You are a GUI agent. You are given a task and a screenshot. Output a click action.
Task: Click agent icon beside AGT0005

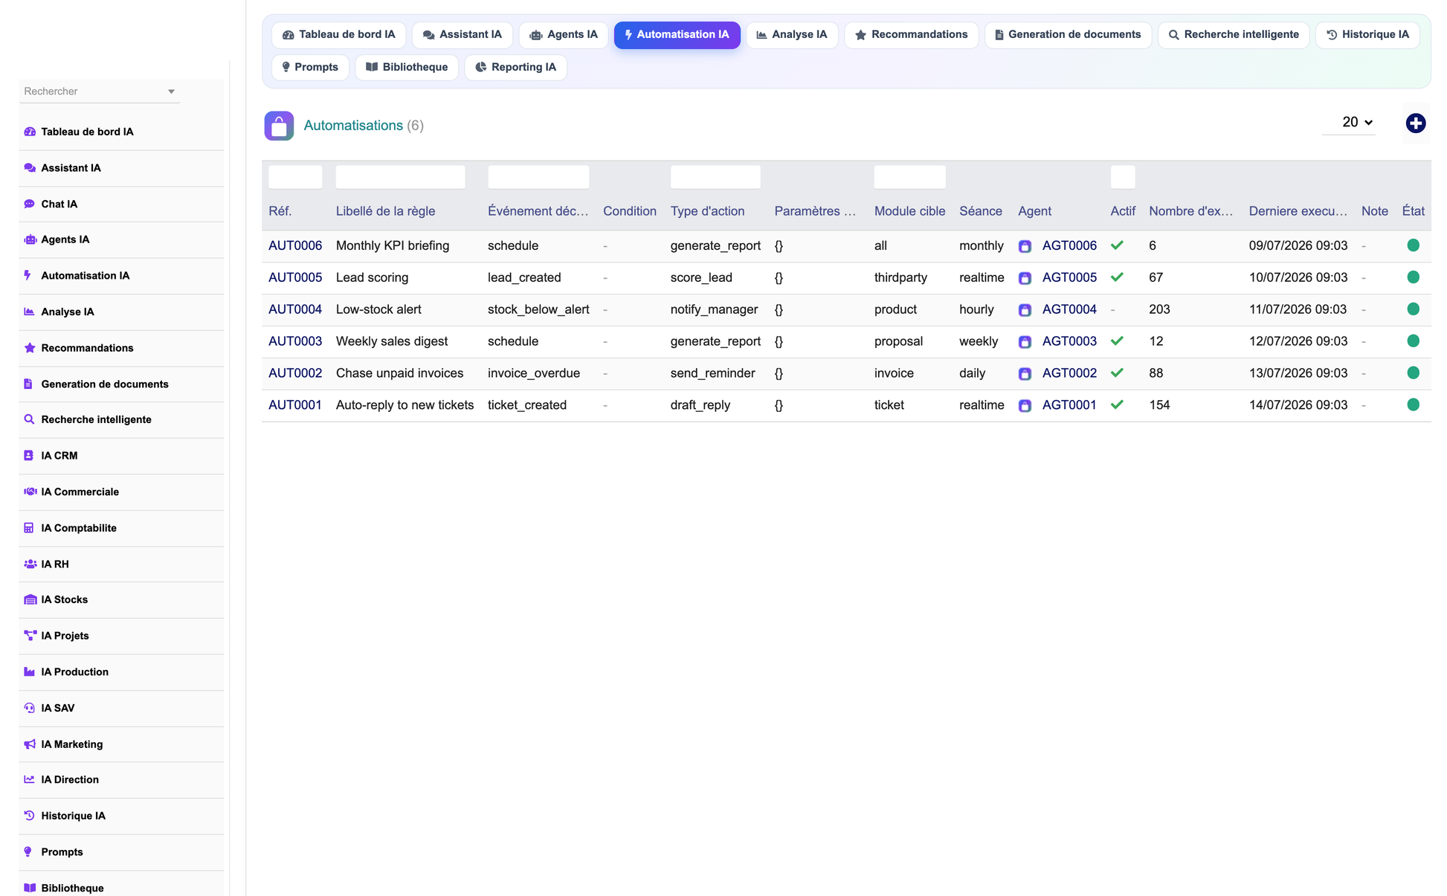pyautogui.click(x=1025, y=278)
